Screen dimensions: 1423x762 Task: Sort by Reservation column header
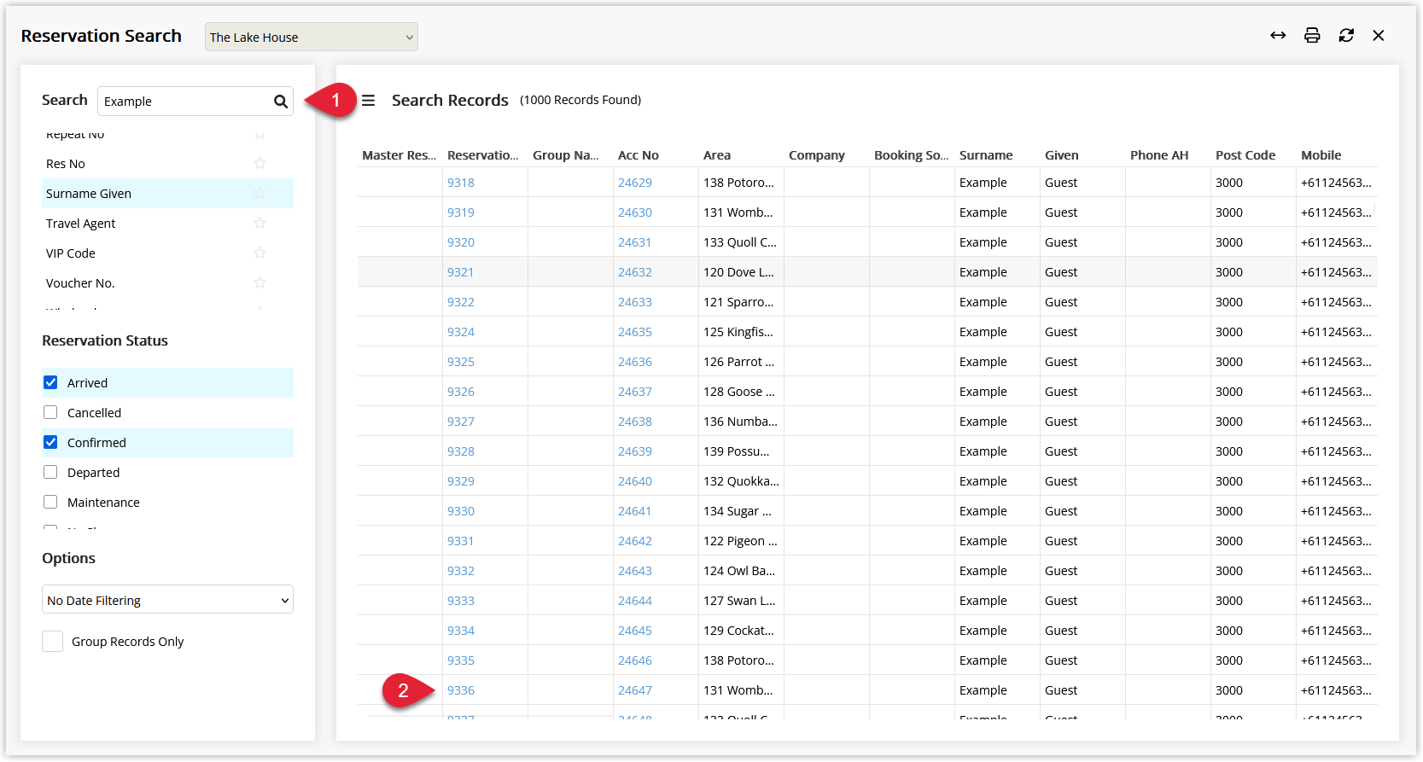point(483,155)
